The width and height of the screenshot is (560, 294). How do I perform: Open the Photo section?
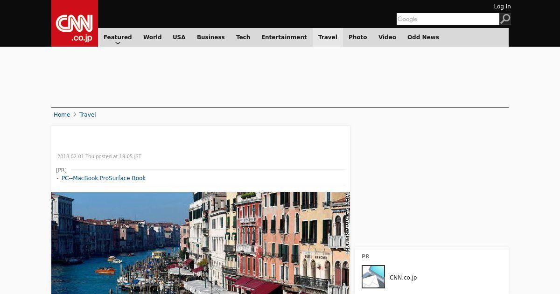point(358,37)
